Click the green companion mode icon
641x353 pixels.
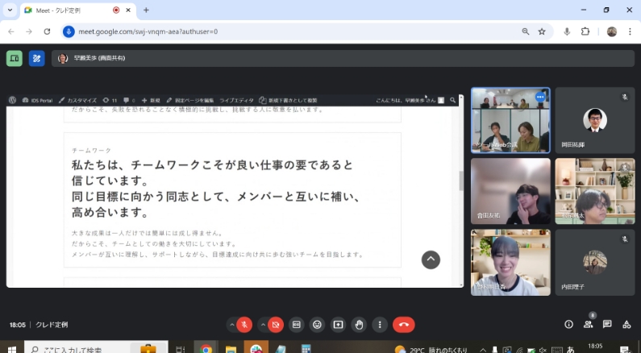[15, 58]
